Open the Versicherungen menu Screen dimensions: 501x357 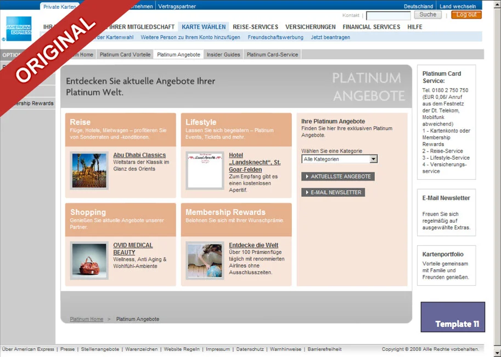pyautogui.click(x=310, y=27)
